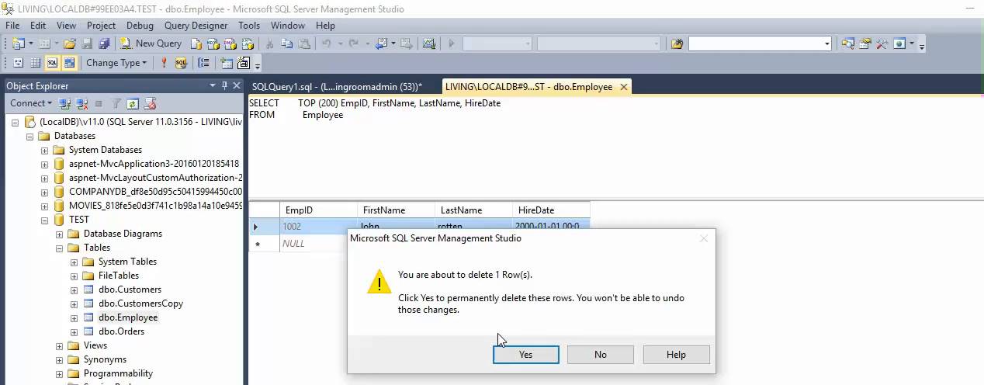
Task: Open the Debug menu
Action: (140, 26)
